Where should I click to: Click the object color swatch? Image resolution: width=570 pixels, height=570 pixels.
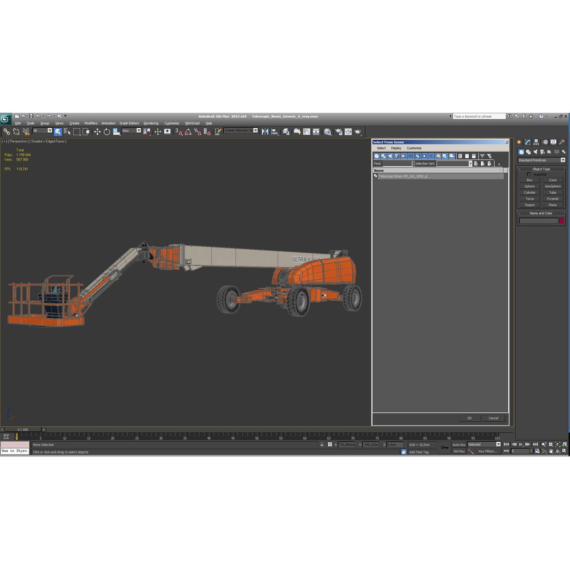click(562, 221)
